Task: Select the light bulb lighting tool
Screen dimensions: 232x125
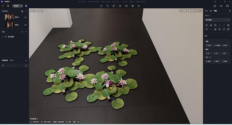Action: click(x=101, y=6)
